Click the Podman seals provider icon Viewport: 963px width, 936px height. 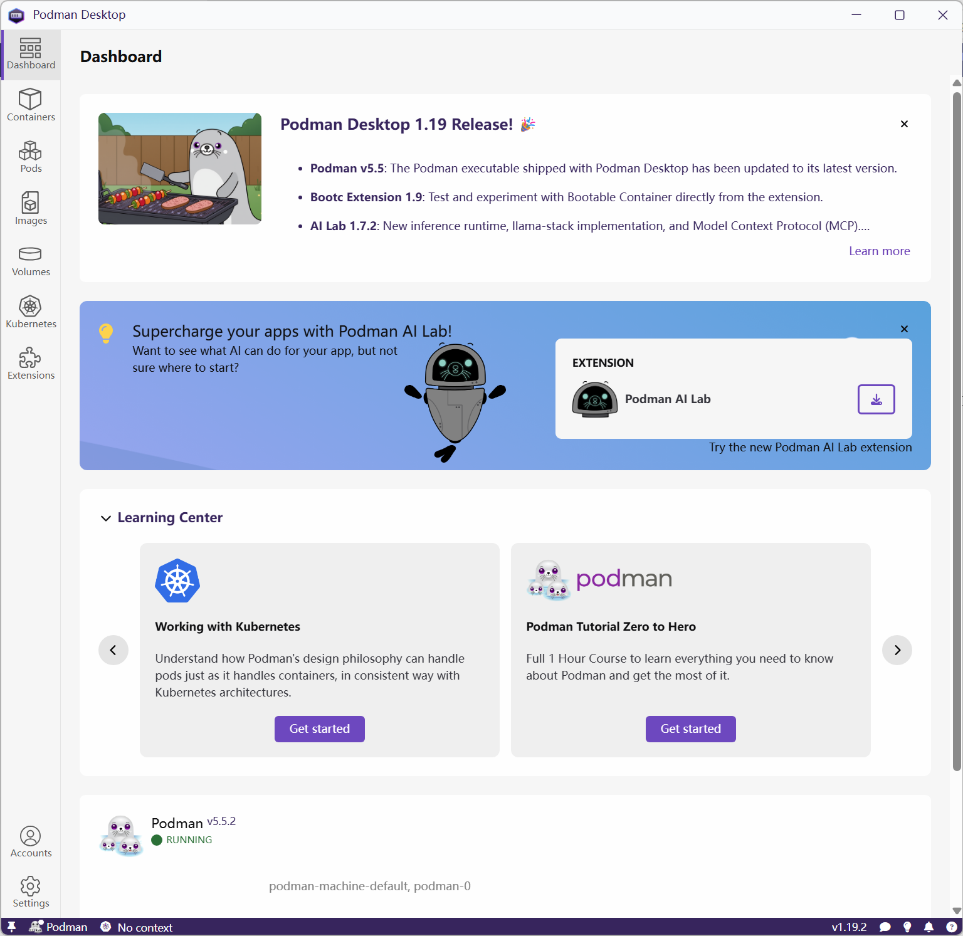tap(122, 836)
